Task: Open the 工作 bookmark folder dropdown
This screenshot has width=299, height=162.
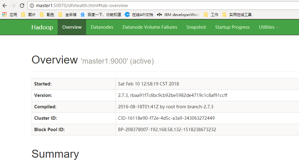Action: tap(211, 15)
